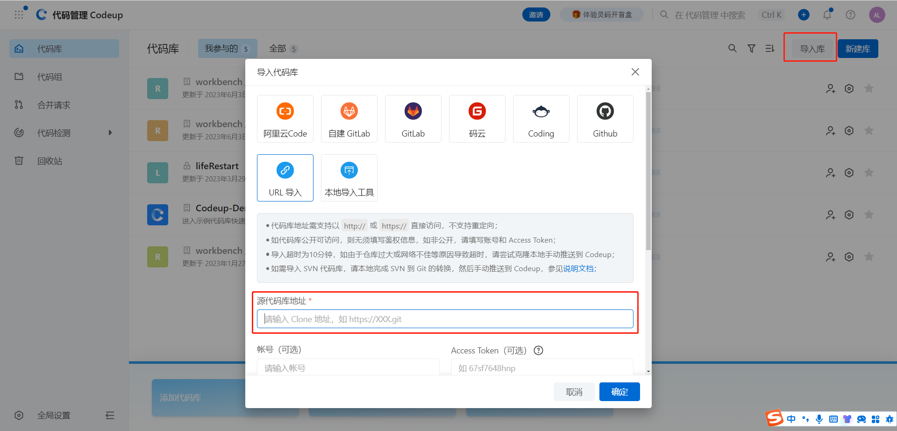
Task: Star the Codeup-Demo repository
Action: (869, 215)
